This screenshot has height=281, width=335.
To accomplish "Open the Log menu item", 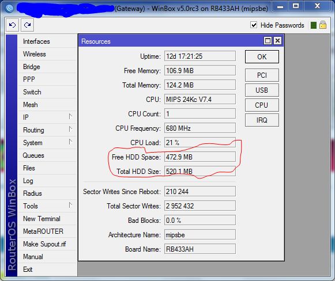I will (47, 181).
